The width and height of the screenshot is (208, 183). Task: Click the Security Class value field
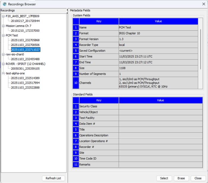tap(161, 106)
